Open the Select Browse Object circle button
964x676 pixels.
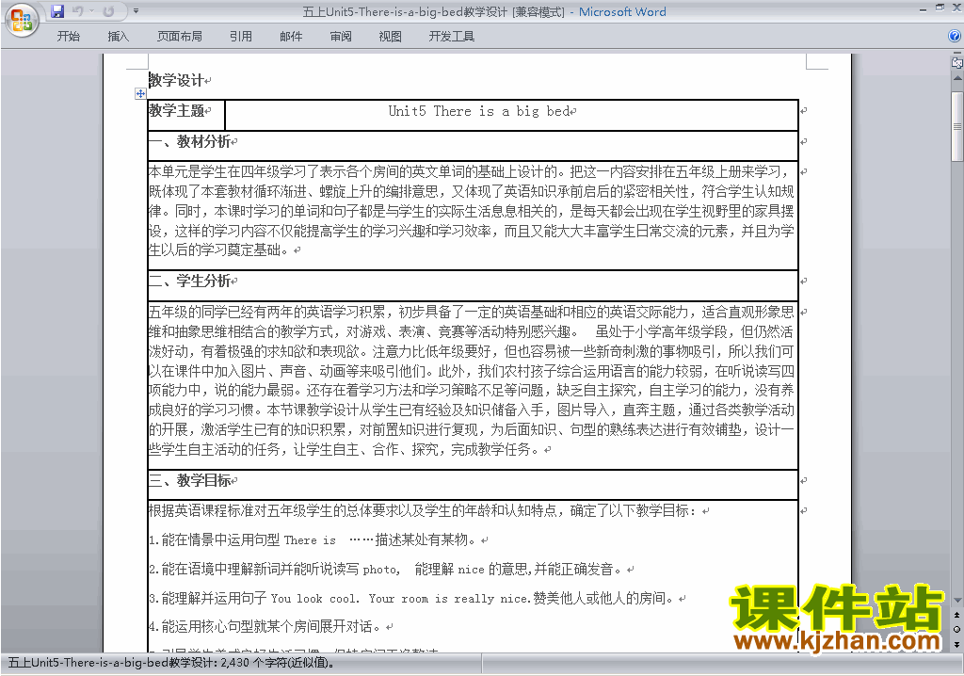click(956, 629)
